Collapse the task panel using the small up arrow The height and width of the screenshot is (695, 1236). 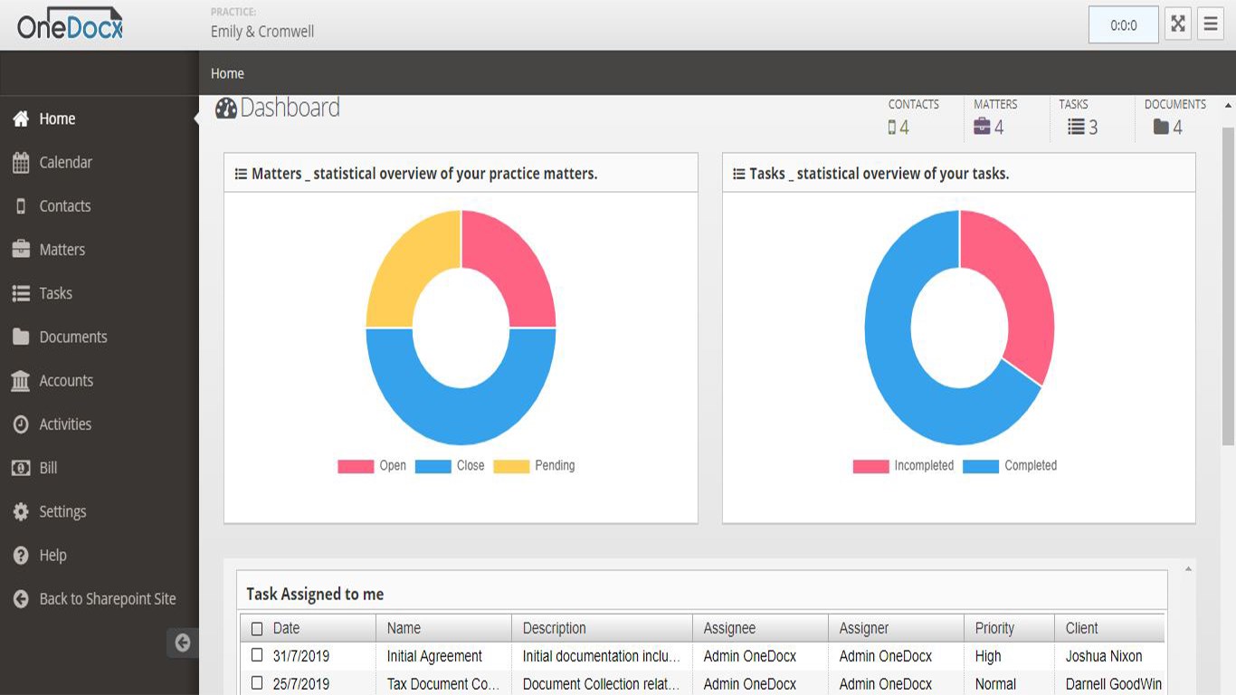(1188, 569)
